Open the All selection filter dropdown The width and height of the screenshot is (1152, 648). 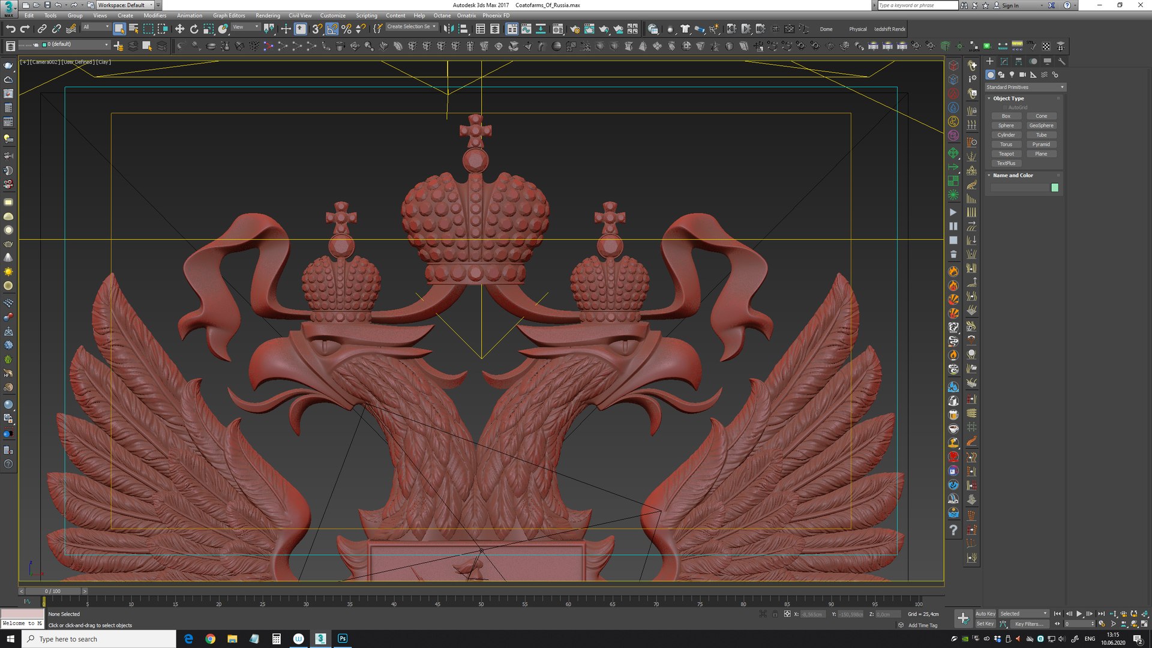point(96,27)
